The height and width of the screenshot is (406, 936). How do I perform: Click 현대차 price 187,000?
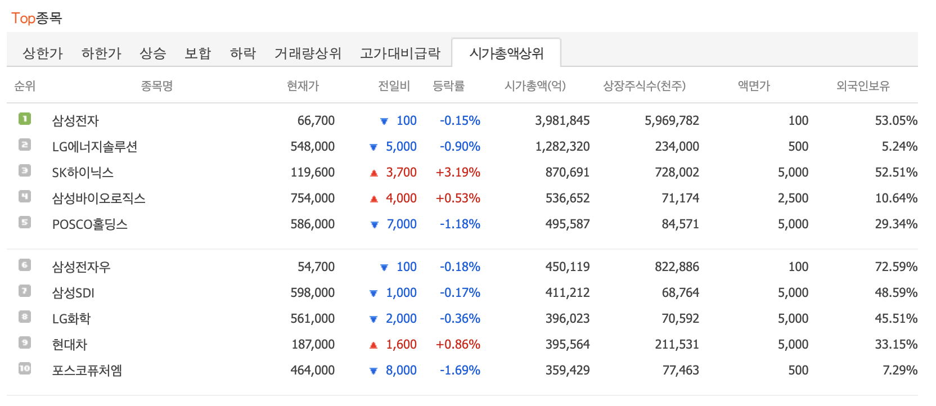[x=313, y=344]
